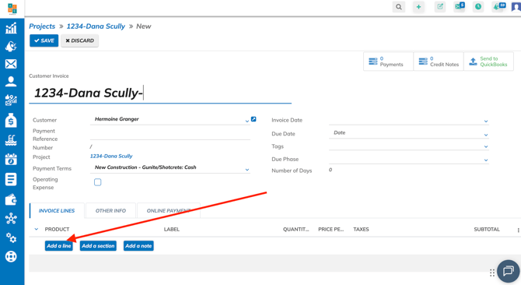Click the green edit note icon

click(x=440, y=7)
